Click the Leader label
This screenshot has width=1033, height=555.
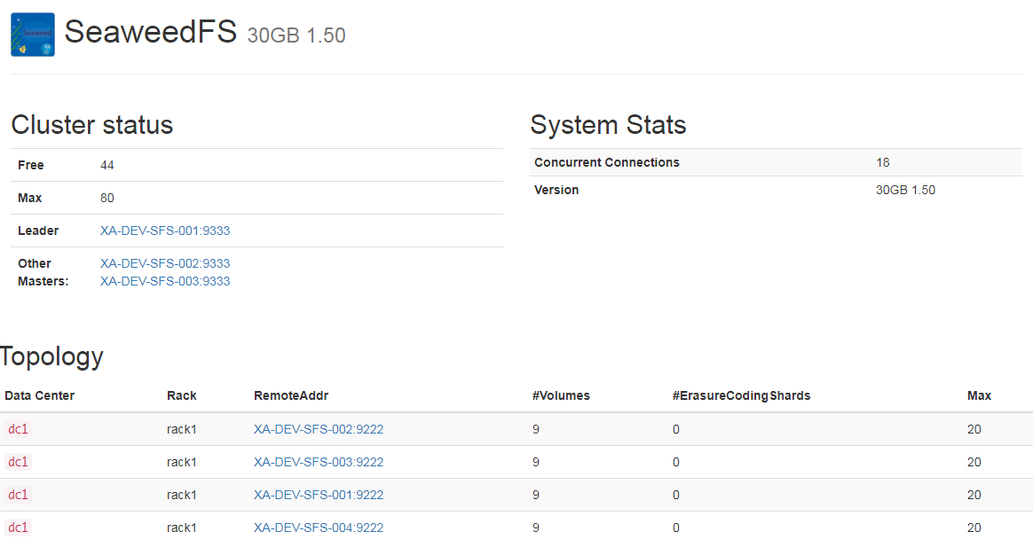tap(38, 231)
